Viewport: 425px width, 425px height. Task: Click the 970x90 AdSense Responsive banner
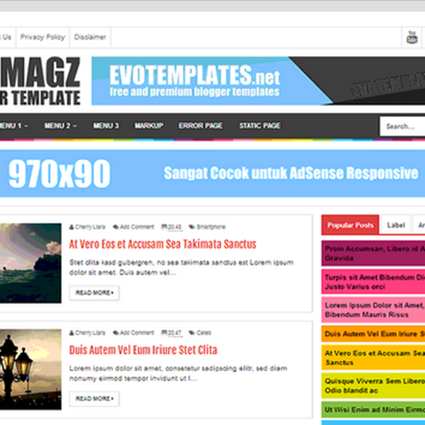pos(212,174)
